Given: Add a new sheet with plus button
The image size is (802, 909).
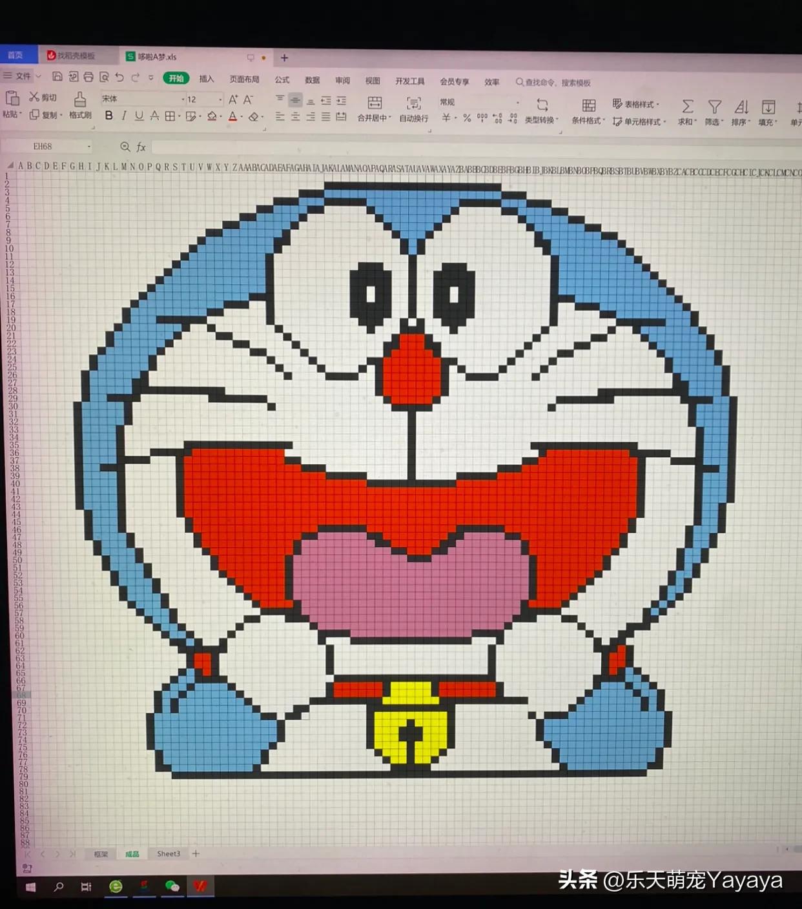Looking at the screenshot, I should 196,853.
